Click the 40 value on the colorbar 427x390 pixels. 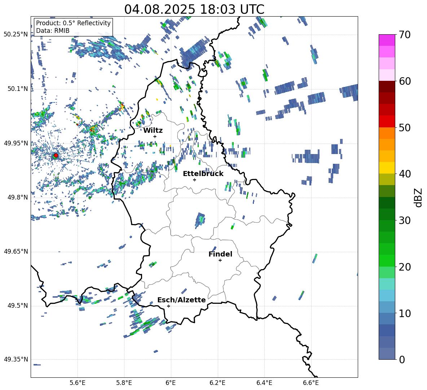pos(405,174)
